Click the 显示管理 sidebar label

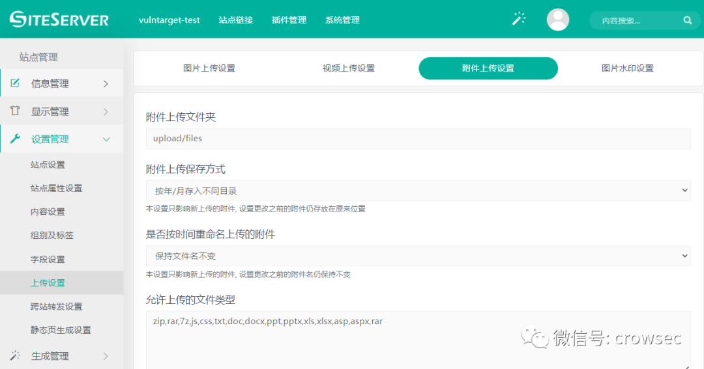click(50, 112)
